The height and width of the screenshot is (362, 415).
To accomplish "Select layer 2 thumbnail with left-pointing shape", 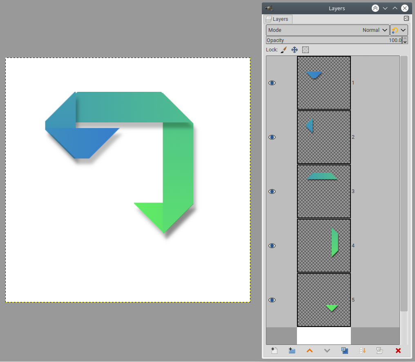I will (324, 137).
